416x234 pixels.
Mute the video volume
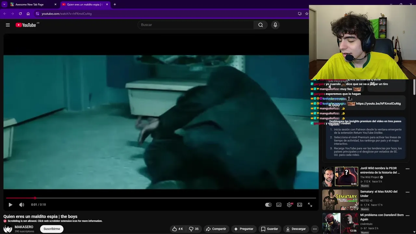click(x=22, y=205)
